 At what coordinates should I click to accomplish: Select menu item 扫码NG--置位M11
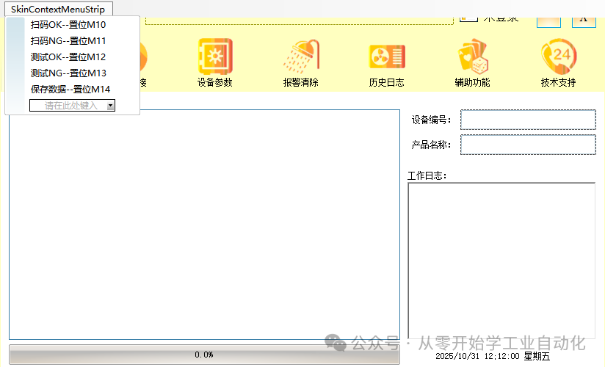[x=68, y=41]
